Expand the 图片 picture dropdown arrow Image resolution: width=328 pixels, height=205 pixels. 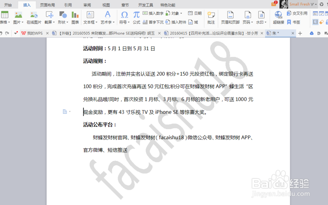22,22
